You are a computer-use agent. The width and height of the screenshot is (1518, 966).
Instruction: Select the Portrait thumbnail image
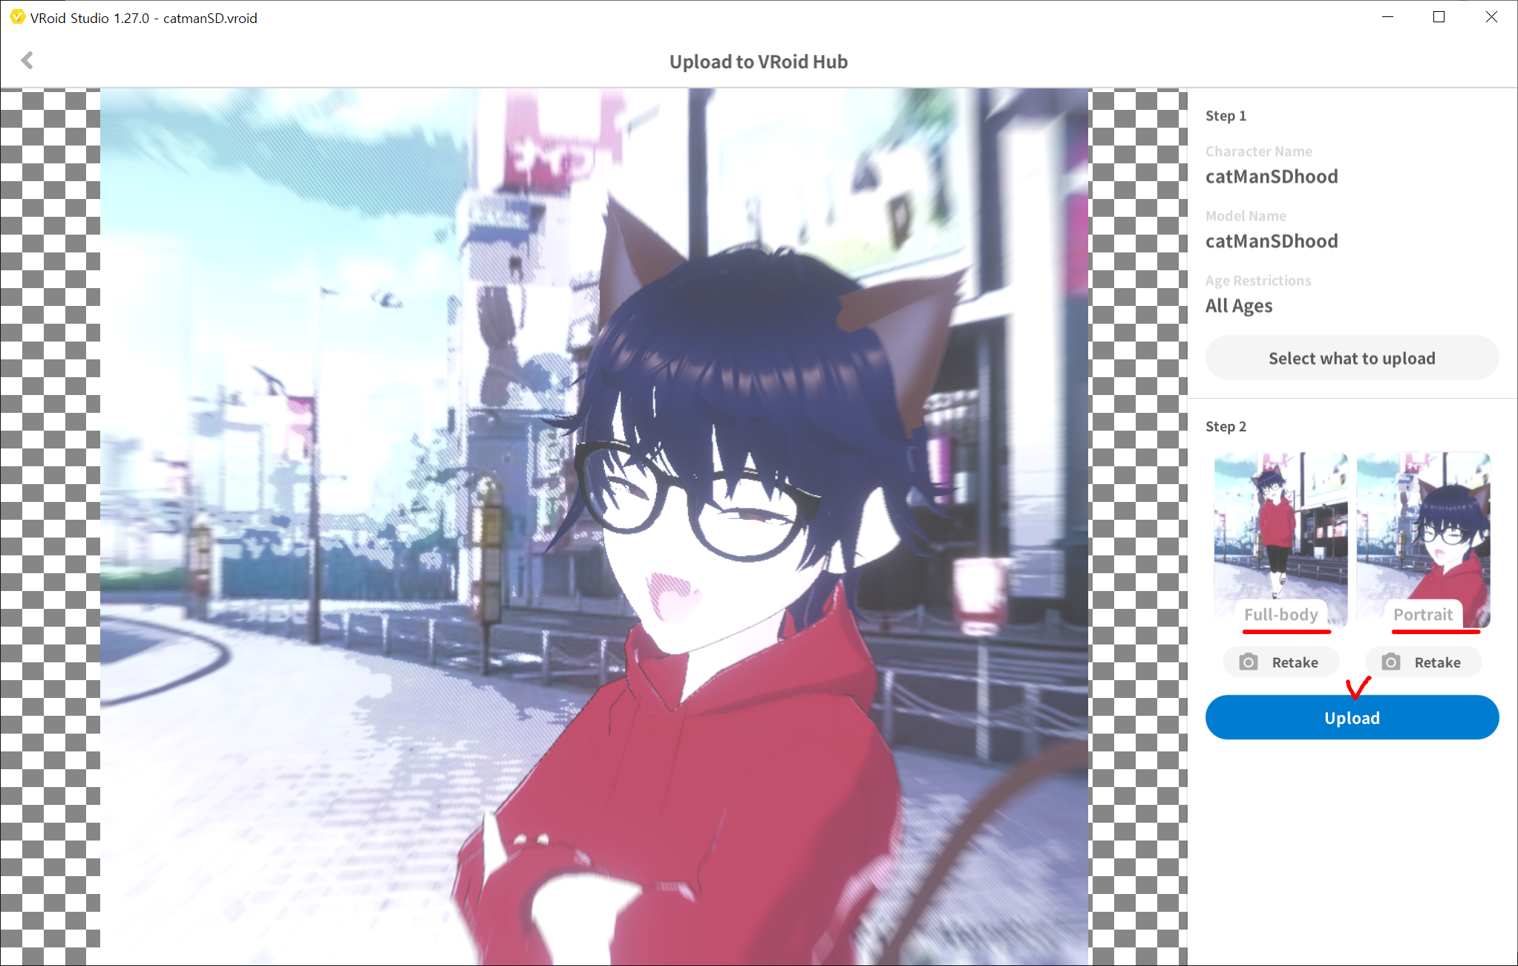click(1423, 527)
